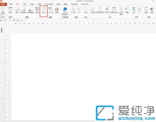Switch to the 开始 (Home) ribbon tab

pyautogui.click(x=11, y=4)
